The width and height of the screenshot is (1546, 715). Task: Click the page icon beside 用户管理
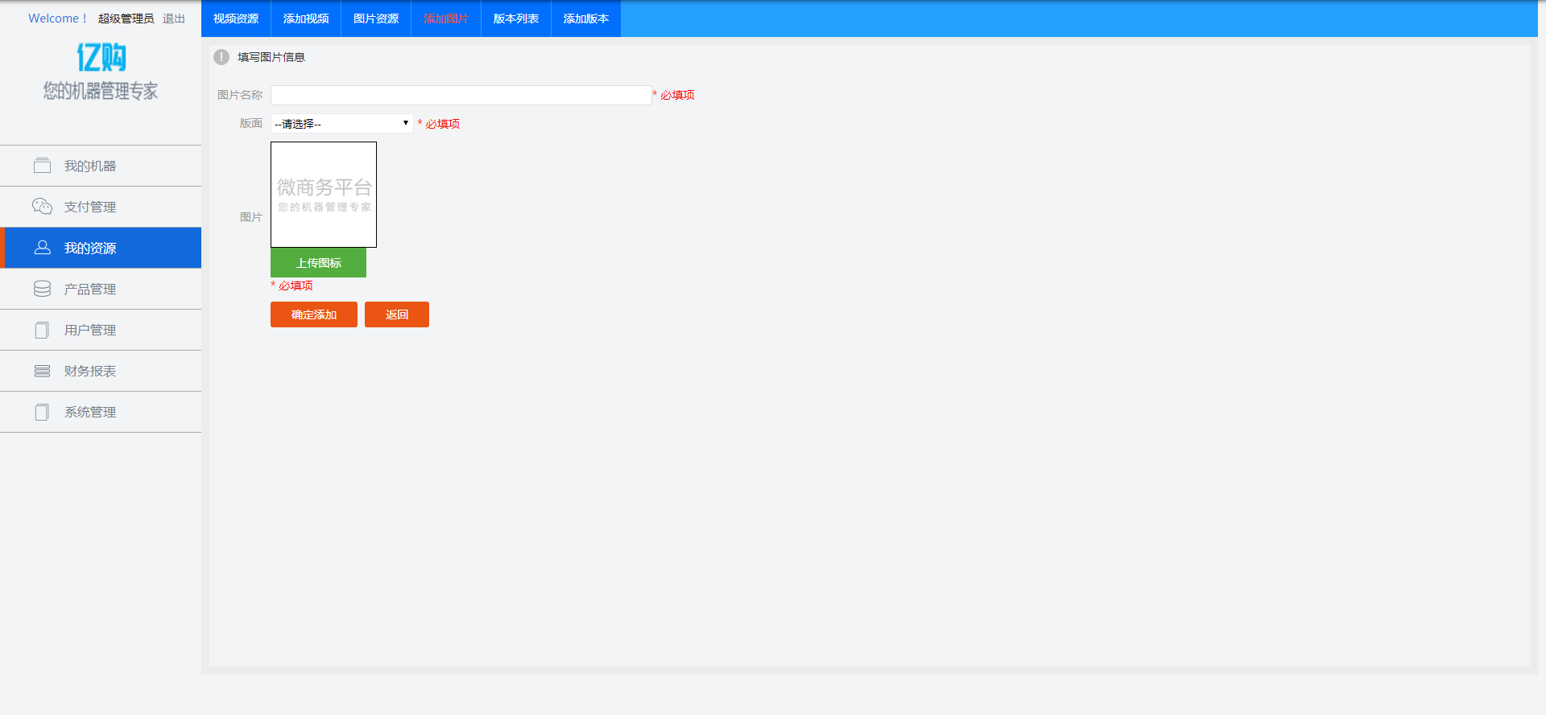pyautogui.click(x=42, y=330)
